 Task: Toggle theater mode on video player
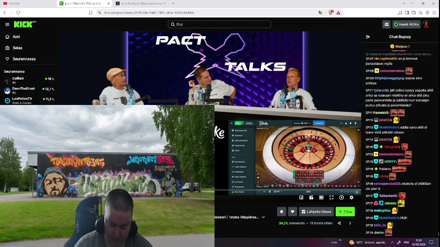coord(321,198)
